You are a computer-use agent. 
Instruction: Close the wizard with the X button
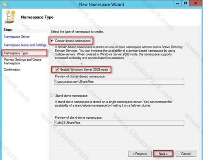pyautogui.click(x=195, y=3)
